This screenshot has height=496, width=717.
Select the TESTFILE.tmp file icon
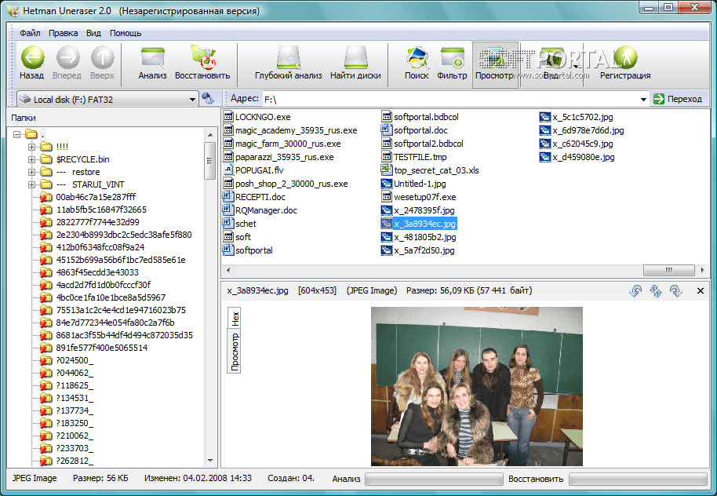click(387, 157)
